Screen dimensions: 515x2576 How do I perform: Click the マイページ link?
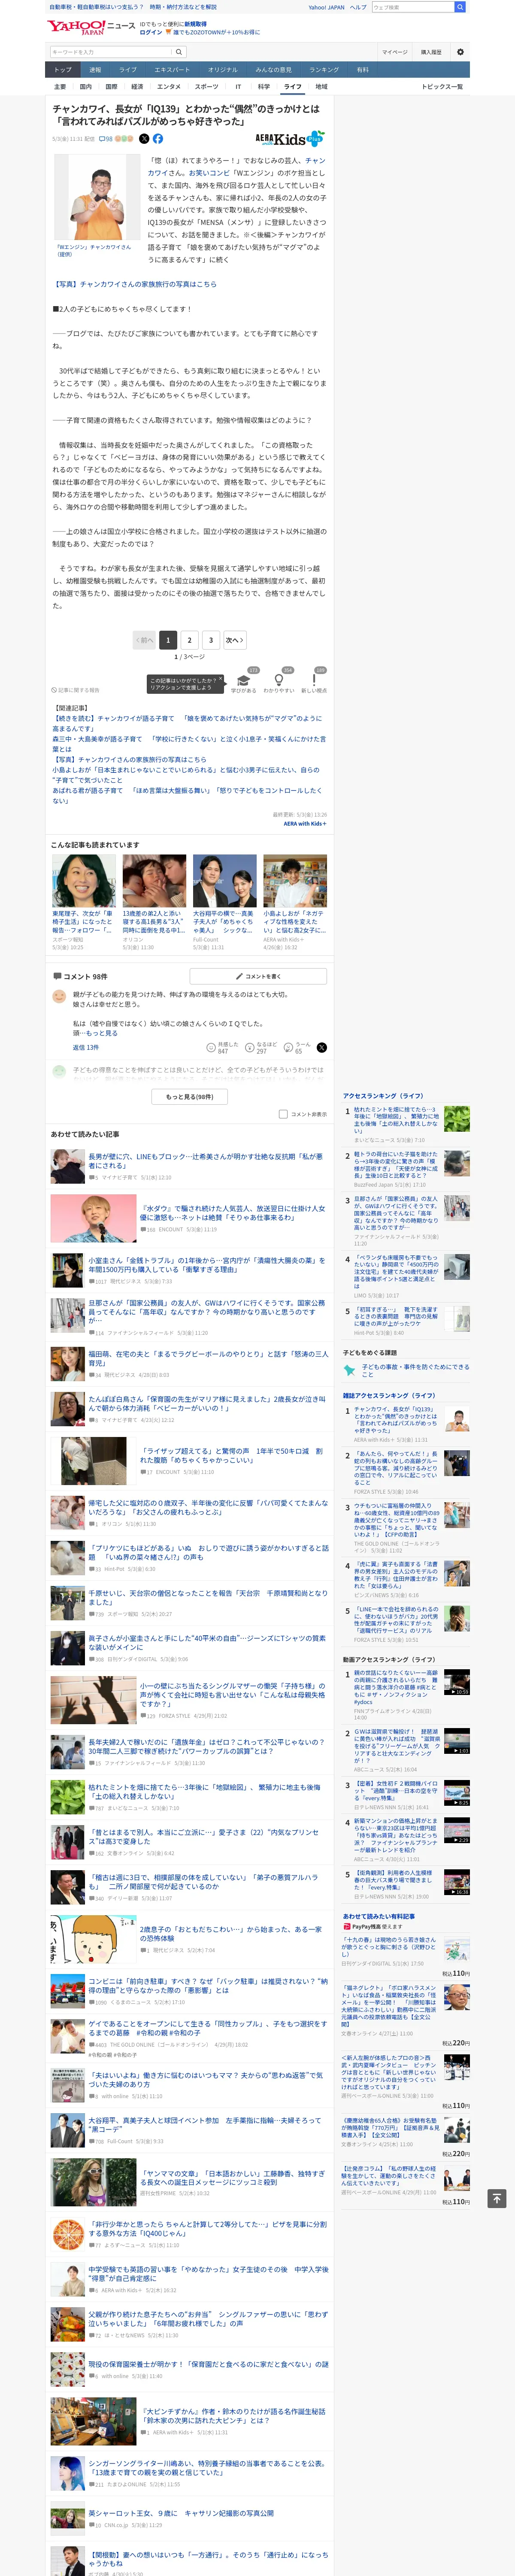pos(394,52)
